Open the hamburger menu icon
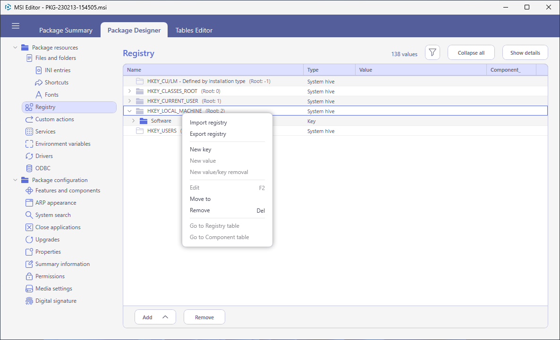 pos(16,26)
